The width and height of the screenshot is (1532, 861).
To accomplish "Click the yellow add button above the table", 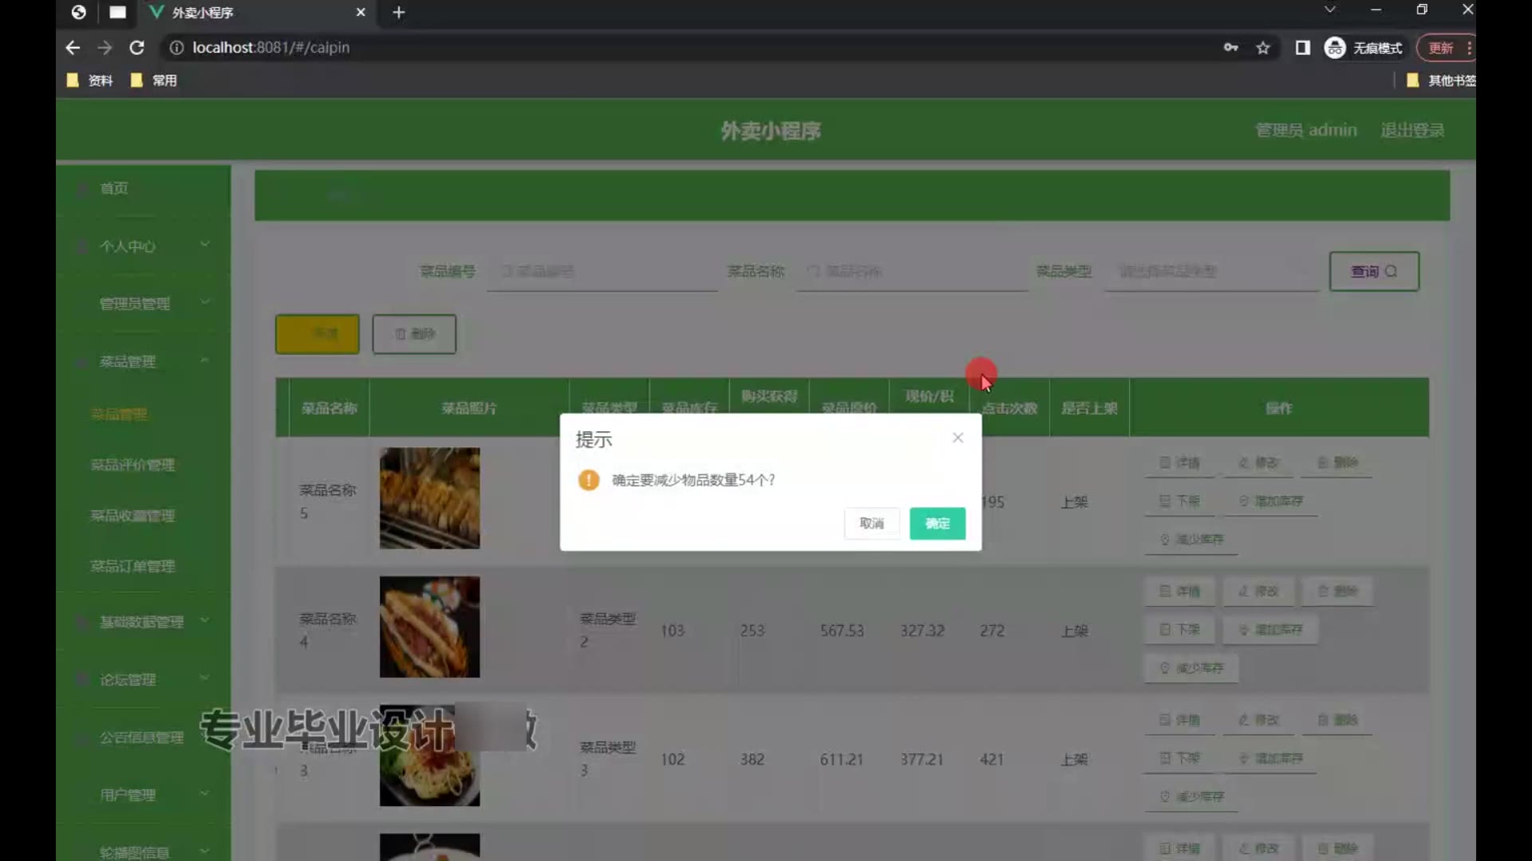I will pos(318,334).
